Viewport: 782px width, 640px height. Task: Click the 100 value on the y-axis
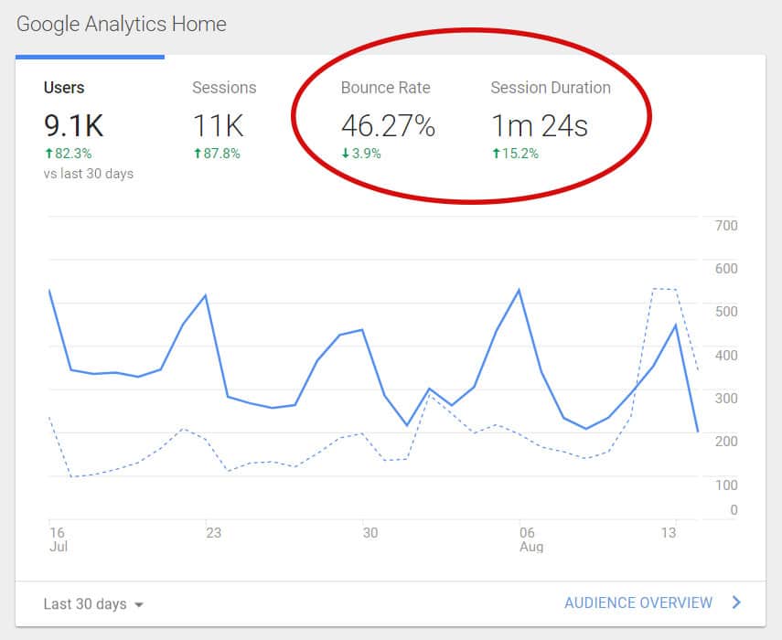point(726,485)
